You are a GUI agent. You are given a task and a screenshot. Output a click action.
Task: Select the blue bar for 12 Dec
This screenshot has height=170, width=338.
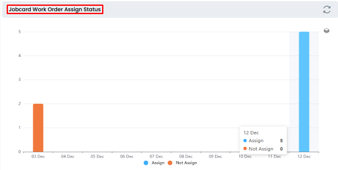(x=304, y=92)
